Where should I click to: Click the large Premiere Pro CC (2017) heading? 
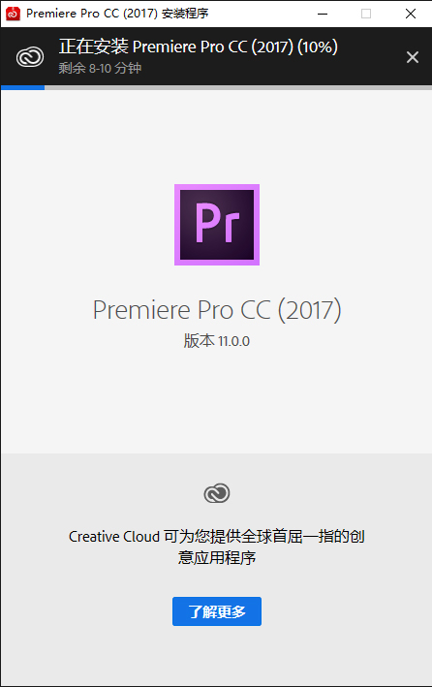pyautogui.click(x=217, y=310)
